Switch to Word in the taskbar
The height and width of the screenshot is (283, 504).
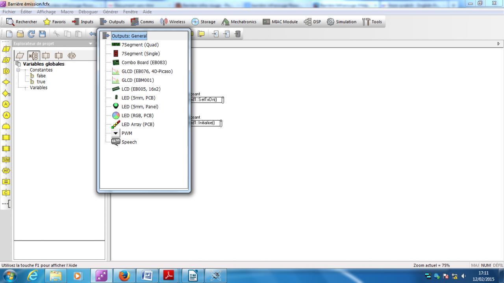pyautogui.click(x=146, y=276)
